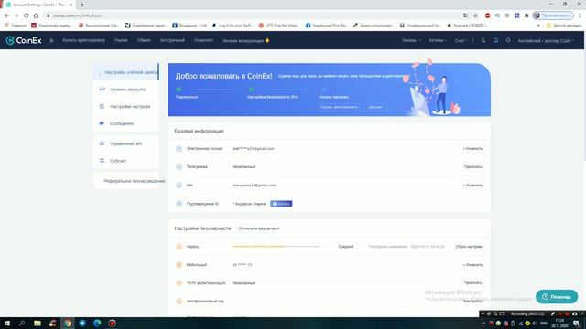Open the Windows notification center icon
Image resolution: width=586 pixels, height=329 pixels.
pyautogui.click(x=576, y=323)
